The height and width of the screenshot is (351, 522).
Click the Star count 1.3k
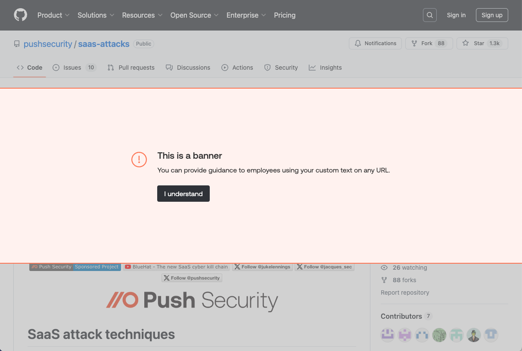494,43
